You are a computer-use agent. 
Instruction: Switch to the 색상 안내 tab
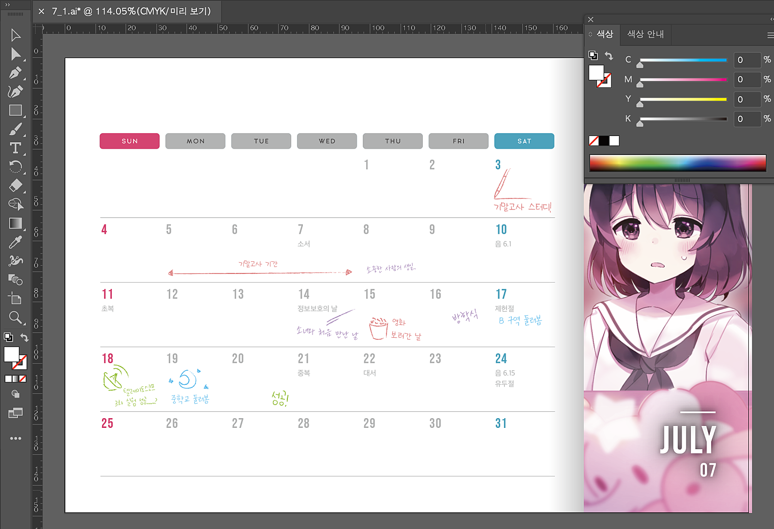[645, 34]
